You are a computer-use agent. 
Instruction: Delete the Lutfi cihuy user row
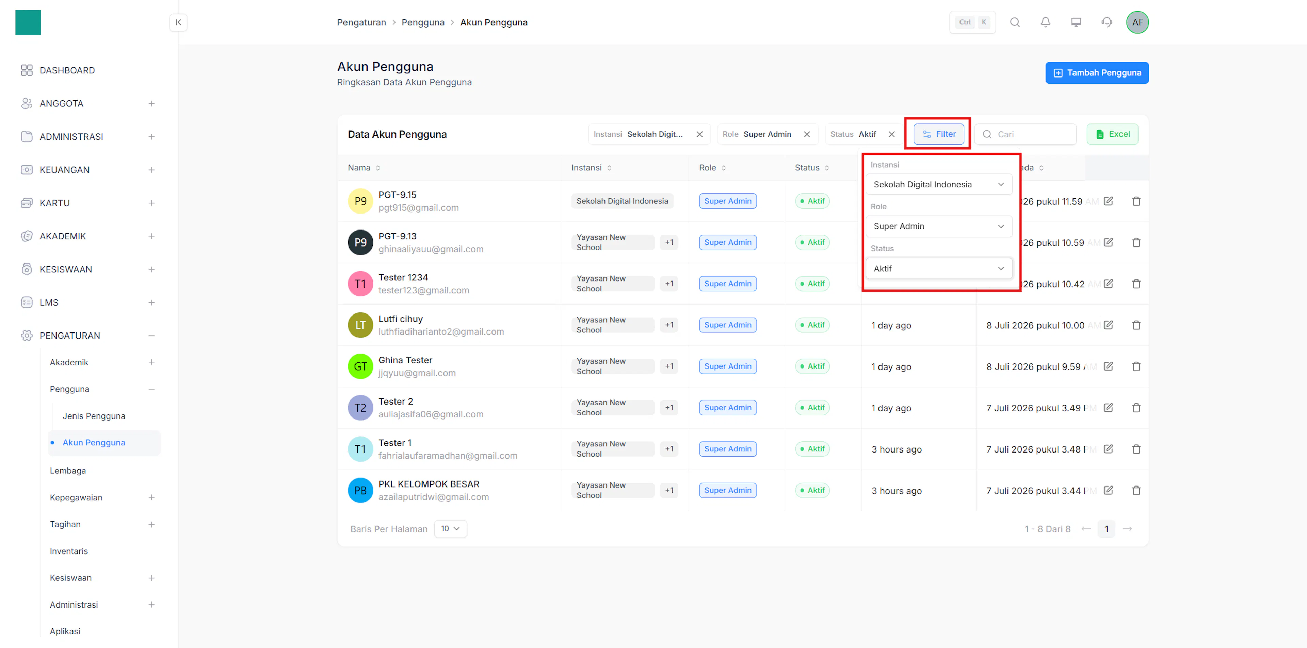(x=1136, y=325)
